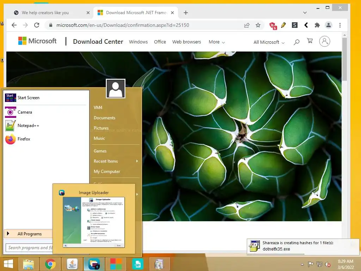Open File Explorer from the taskbar
Screen dimensions: 361x271
[29, 264]
